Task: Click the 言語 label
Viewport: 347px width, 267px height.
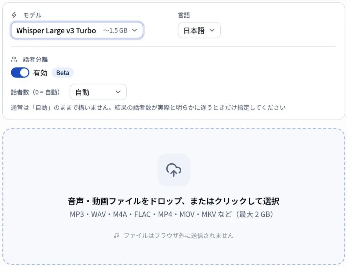Action: pyautogui.click(x=184, y=15)
